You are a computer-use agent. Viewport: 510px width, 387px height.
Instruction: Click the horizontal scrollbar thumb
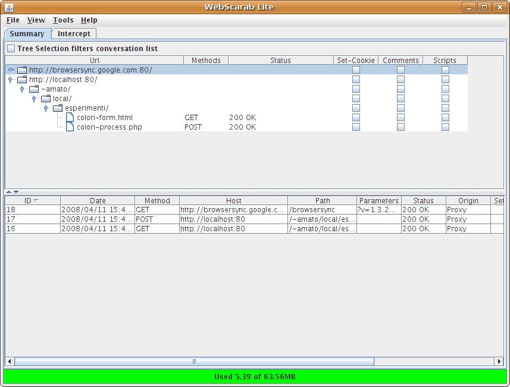194,361
